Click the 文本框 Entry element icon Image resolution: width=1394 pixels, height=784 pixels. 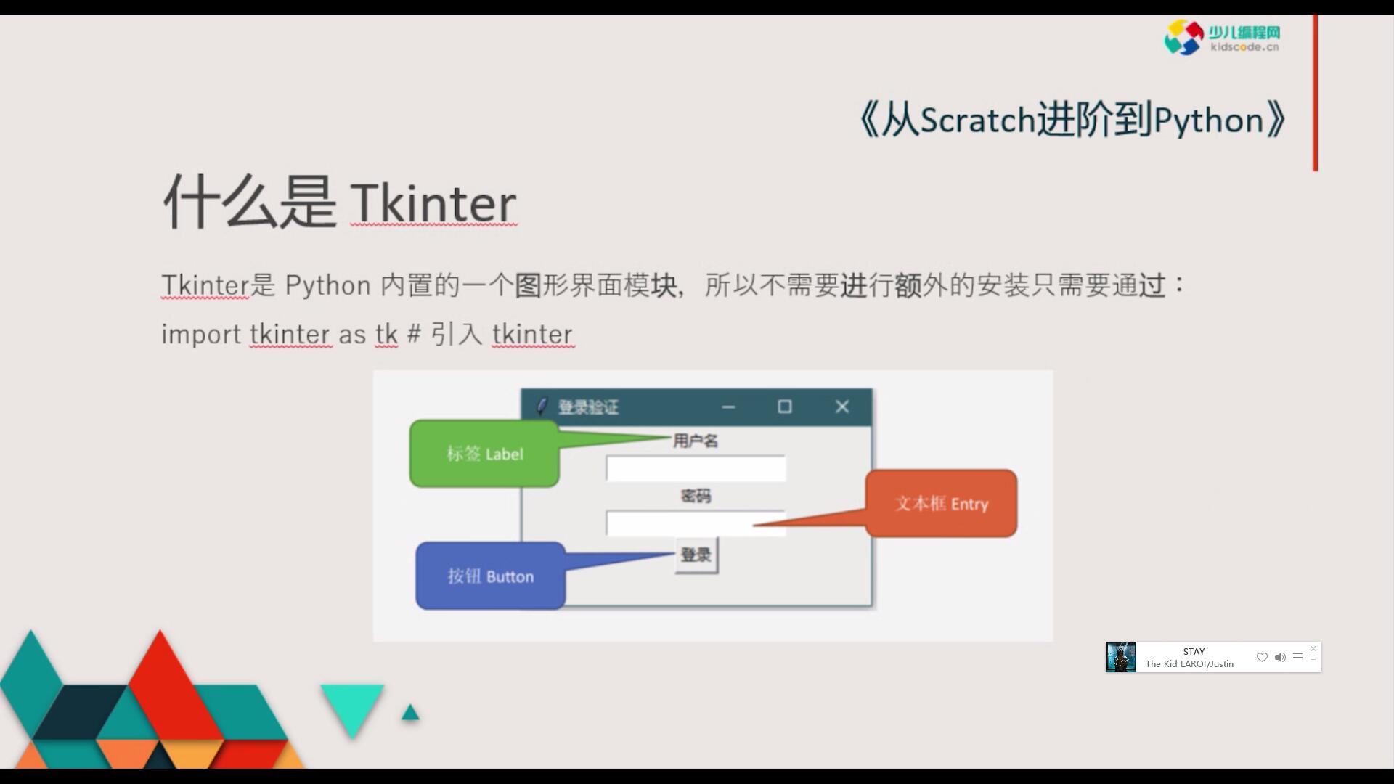[x=940, y=502]
